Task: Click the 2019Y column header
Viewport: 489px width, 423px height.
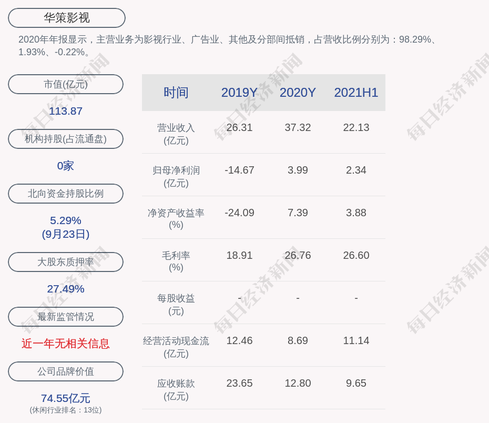Action: click(x=240, y=93)
